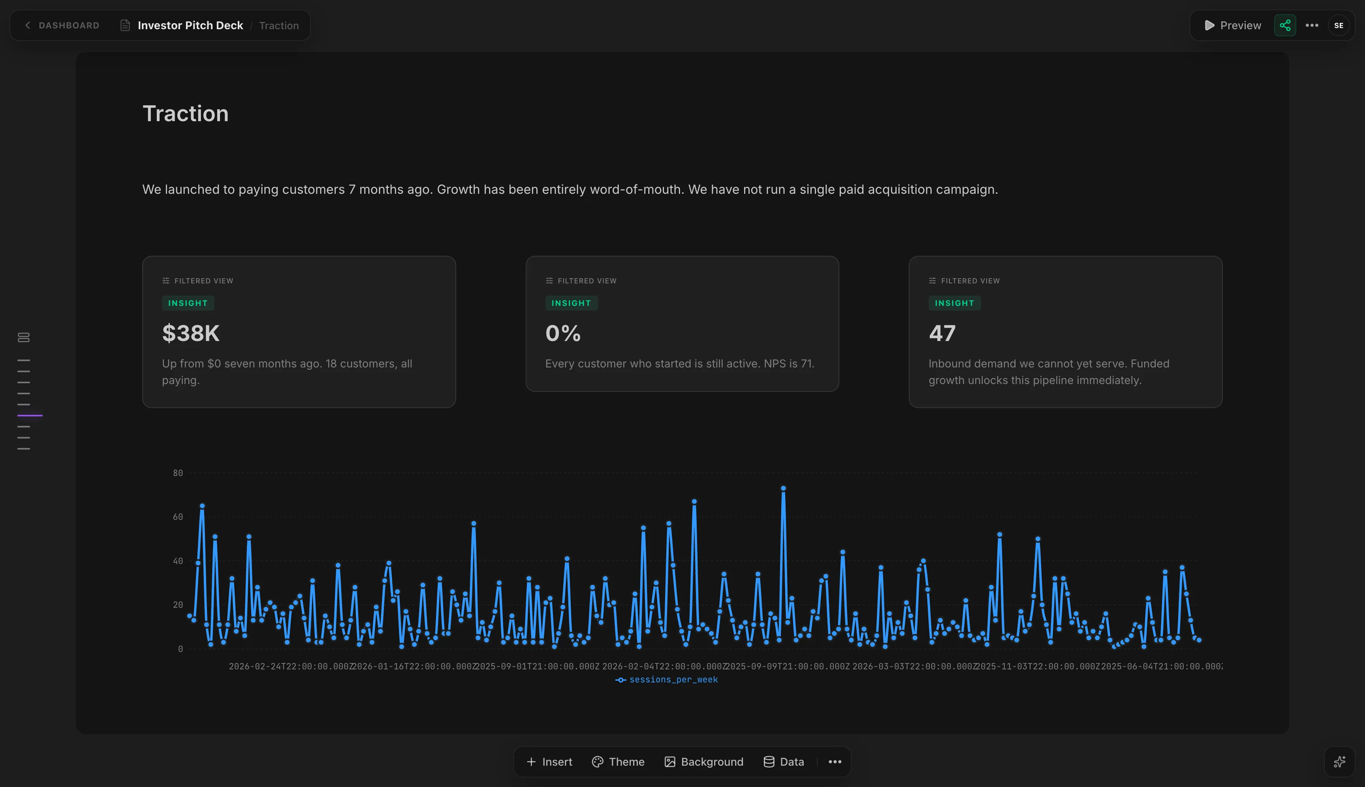Open the Background menu
This screenshot has width=1365, height=787.
point(703,762)
